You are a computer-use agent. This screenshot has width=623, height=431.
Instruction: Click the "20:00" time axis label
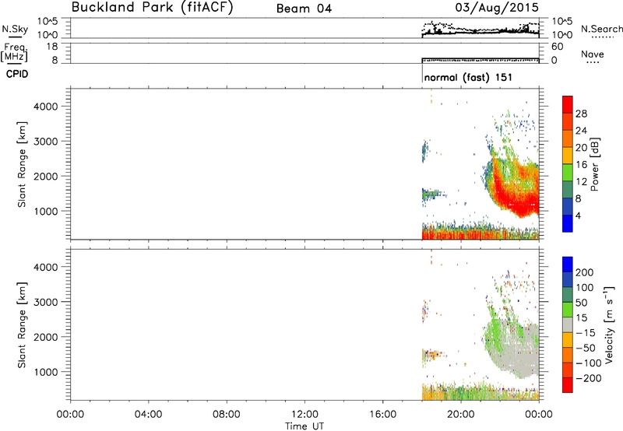(461, 415)
